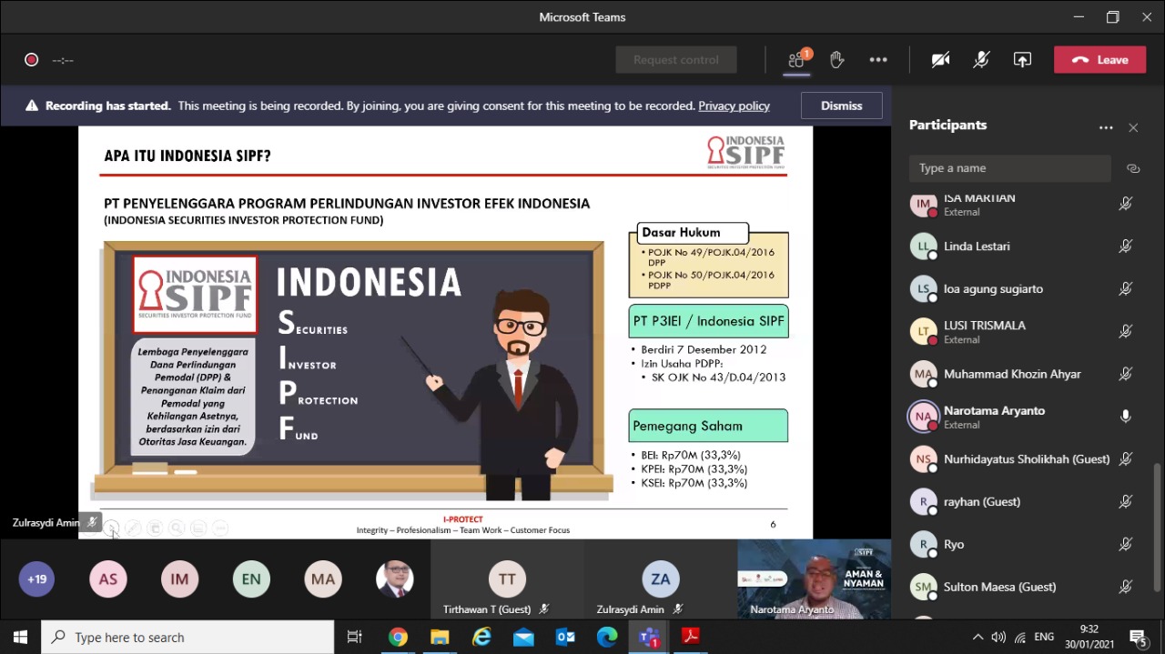The image size is (1165, 654).
Task: Click Muhammad Khozin Ahyar mic icon
Action: pyautogui.click(x=1126, y=374)
